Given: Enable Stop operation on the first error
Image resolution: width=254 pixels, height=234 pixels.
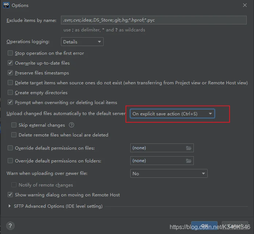Looking at the screenshot, I should pyautogui.click(x=10, y=53).
